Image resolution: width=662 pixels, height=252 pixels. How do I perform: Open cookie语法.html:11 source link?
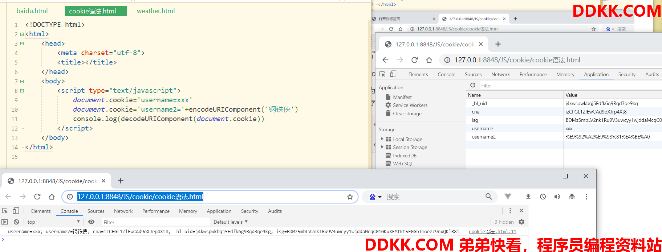point(492,231)
